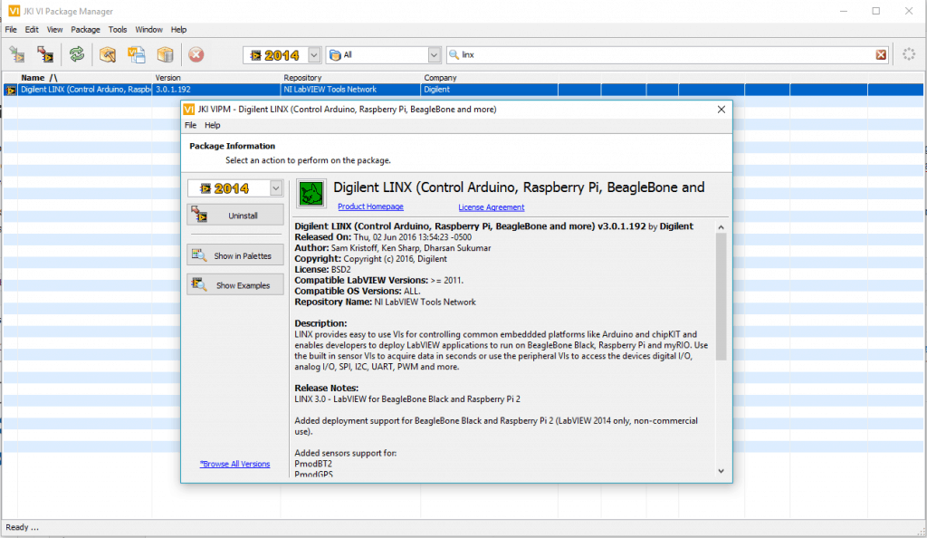Click the Product Homepage link
This screenshot has height=538, width=927.
pos(370,207)
